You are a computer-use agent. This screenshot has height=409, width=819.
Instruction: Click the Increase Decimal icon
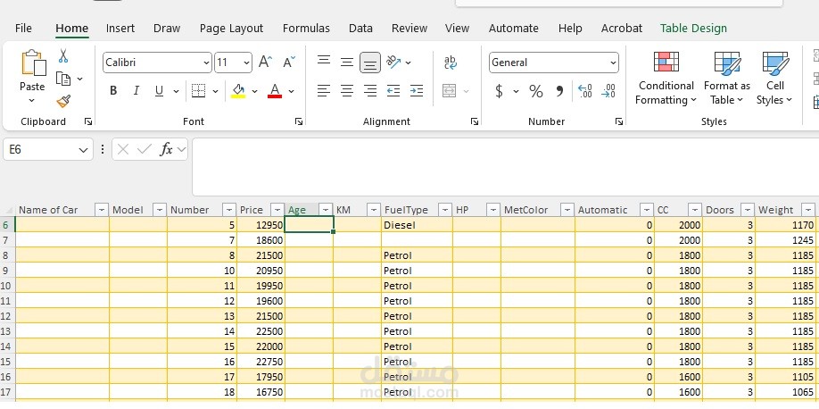585,91
